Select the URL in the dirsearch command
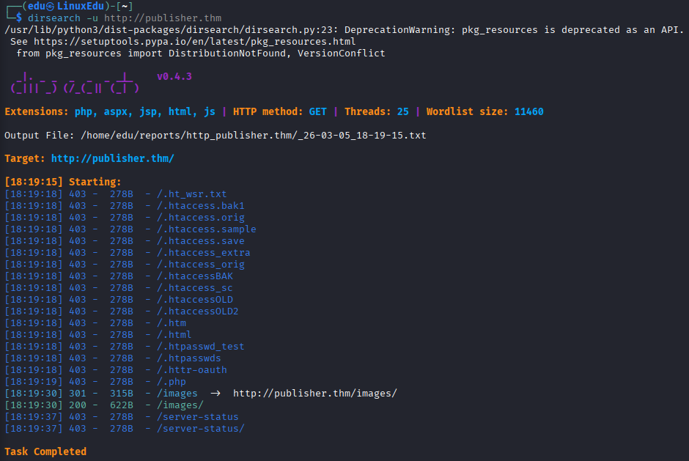The height and width of the screenshot is (461, 689). (x=163, y=18)
